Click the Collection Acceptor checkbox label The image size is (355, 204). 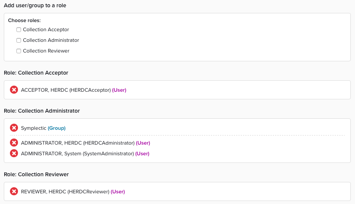(46, 30)
